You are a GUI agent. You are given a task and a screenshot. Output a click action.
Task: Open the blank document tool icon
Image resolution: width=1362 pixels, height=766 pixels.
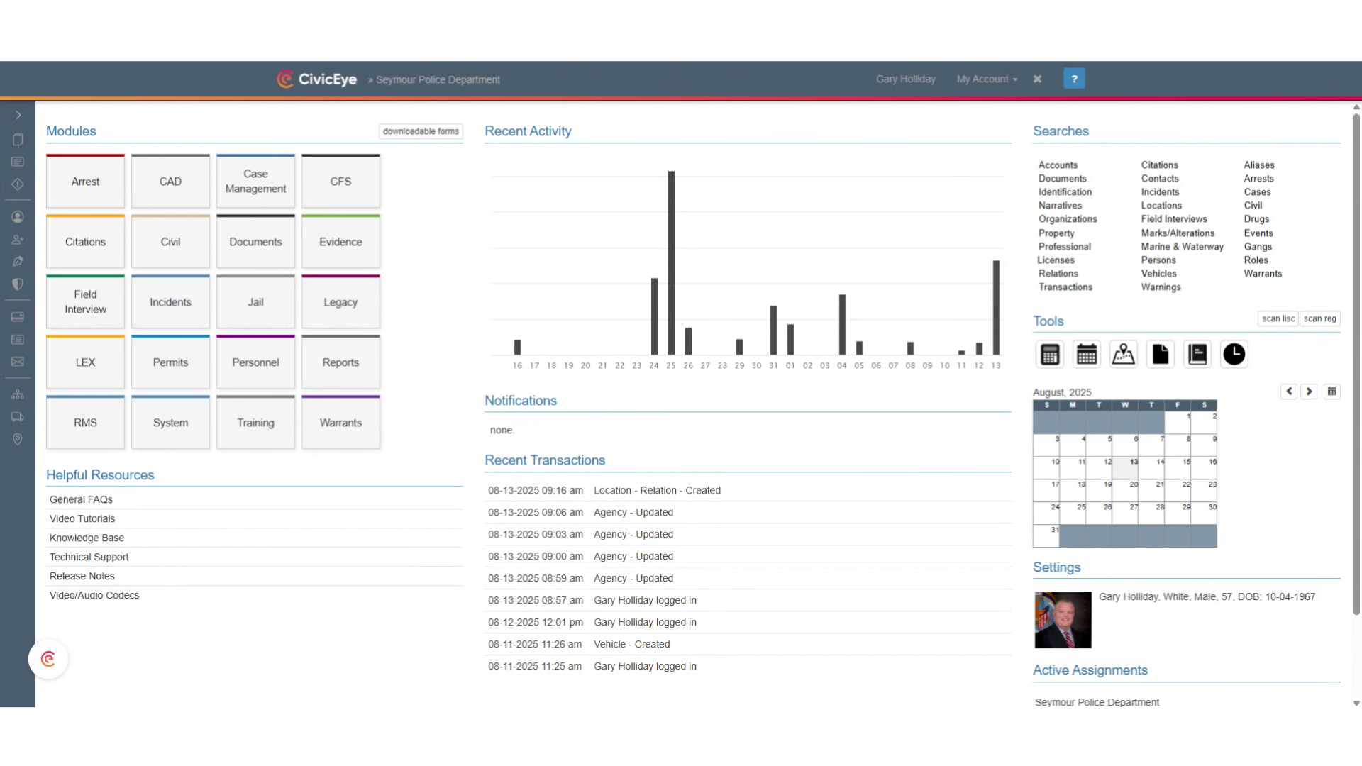pyautogui.click(x=1161, y=354)
